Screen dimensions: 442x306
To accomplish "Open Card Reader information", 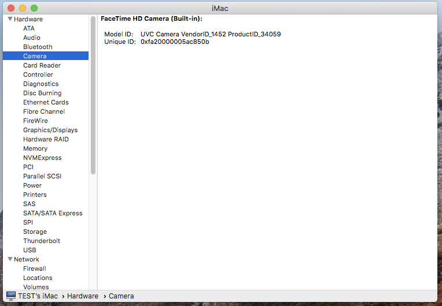I will 42,65.
